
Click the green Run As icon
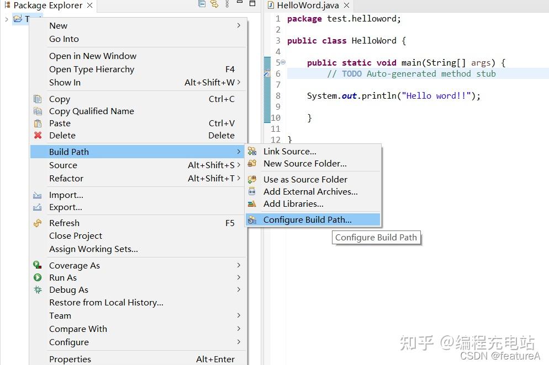(x=38, y=277)
